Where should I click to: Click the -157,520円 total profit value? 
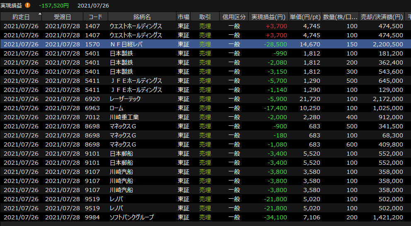point(54,5)
